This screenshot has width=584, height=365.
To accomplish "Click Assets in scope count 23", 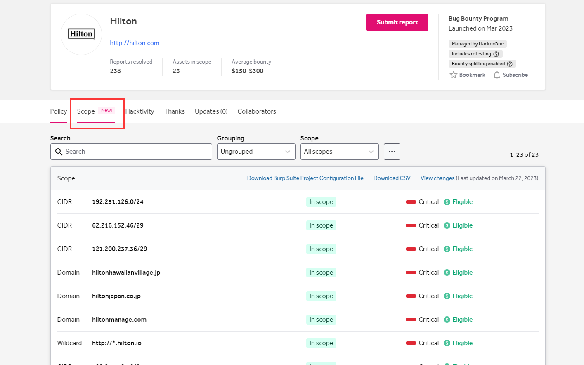I will click(x=176, y=71).
